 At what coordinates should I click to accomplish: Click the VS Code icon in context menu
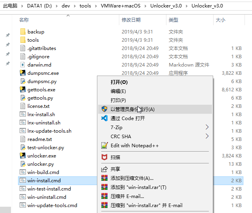104,118
